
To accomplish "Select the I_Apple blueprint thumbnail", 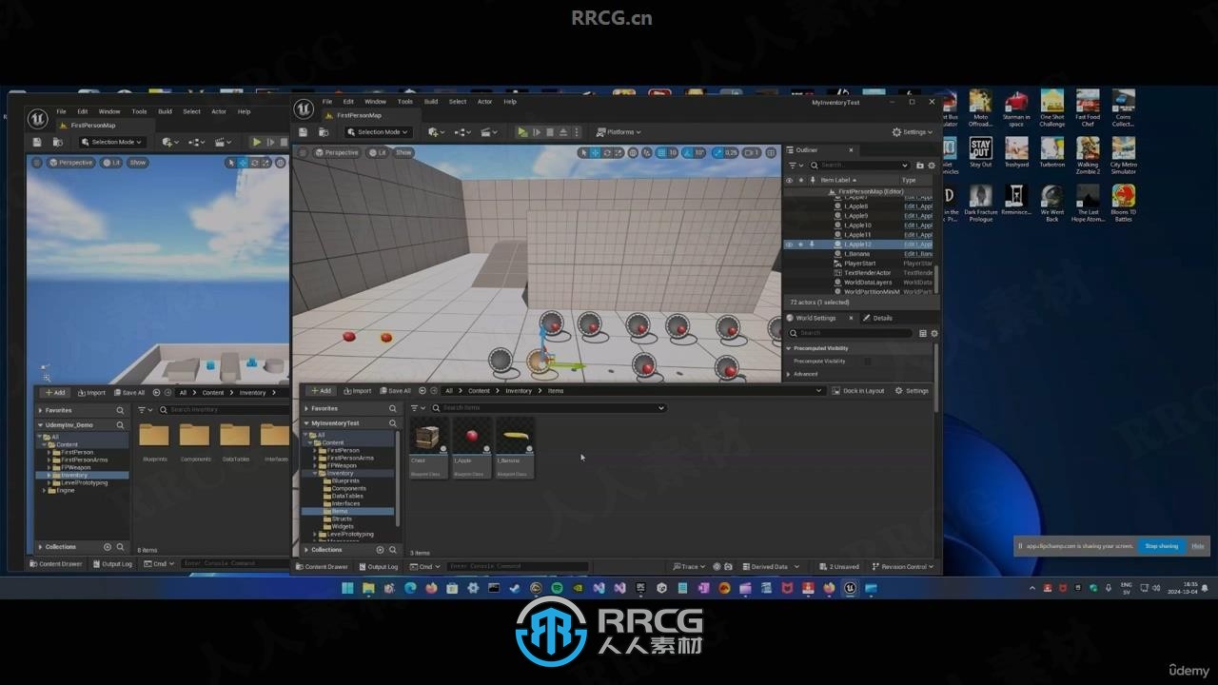I will [471, 447].
